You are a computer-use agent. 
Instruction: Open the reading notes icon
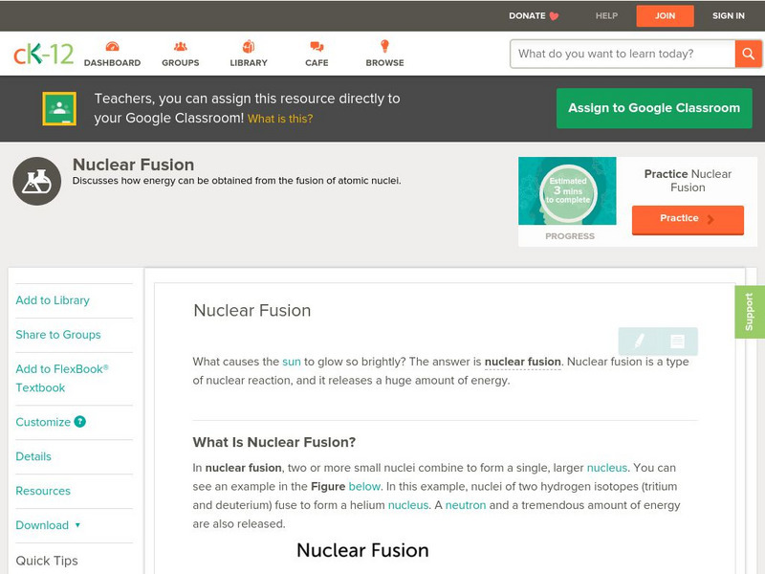point(679,341)
